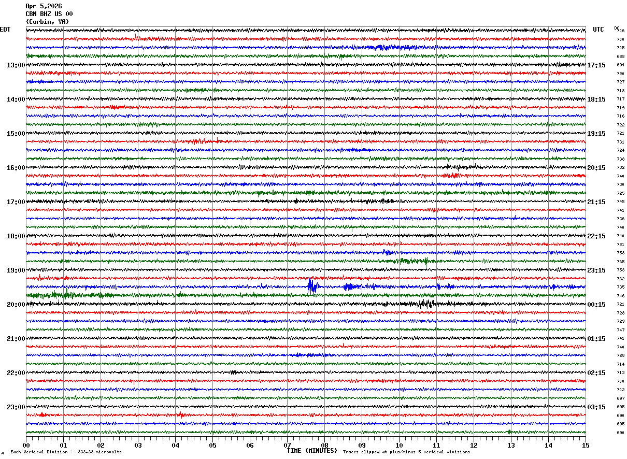Click the 00:15 UTC time label
The image size is (627, 459).
[x=596, y=305]
